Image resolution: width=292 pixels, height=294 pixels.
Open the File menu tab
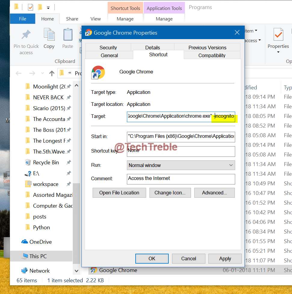coord(23,19)
